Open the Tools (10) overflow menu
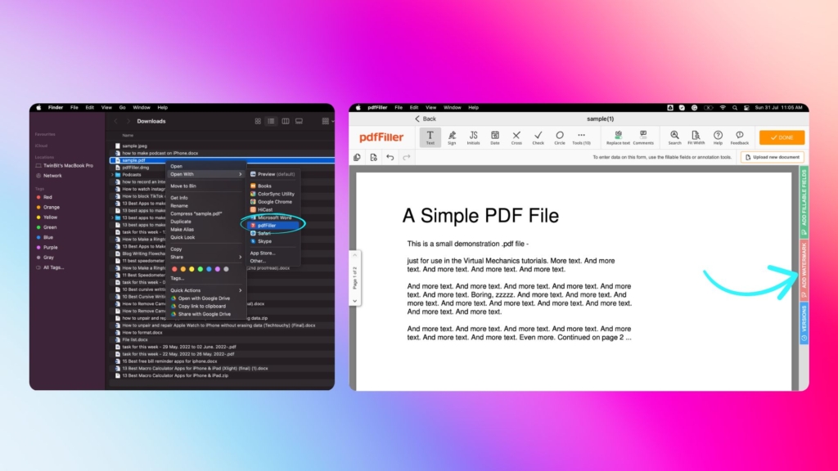The height and width of the screenshot is (471, 838). (x=581, y=137)
